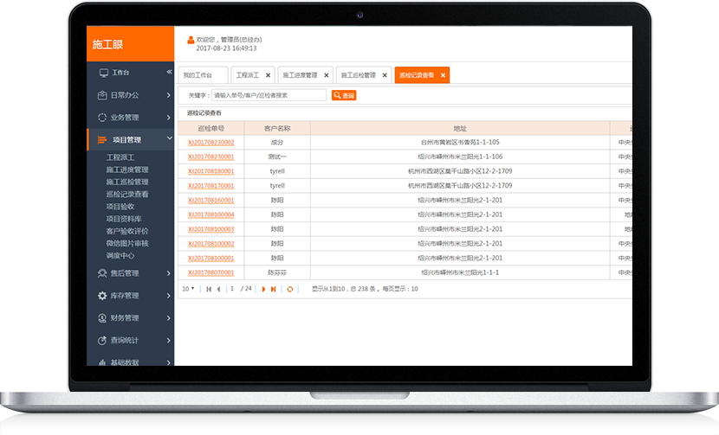Screen dimensions: 719x435
Task: Click the 售后管理 headset icon
Action: point(103,273)
